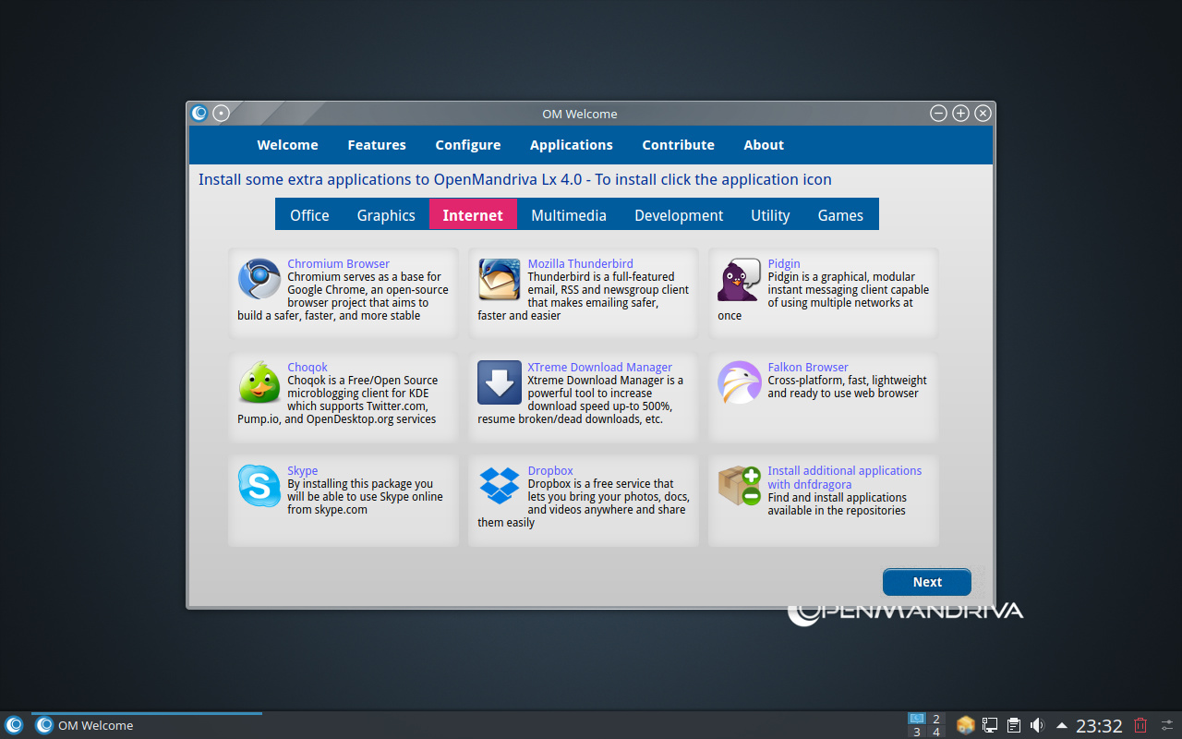Open the Configure page

coord(468,145)
